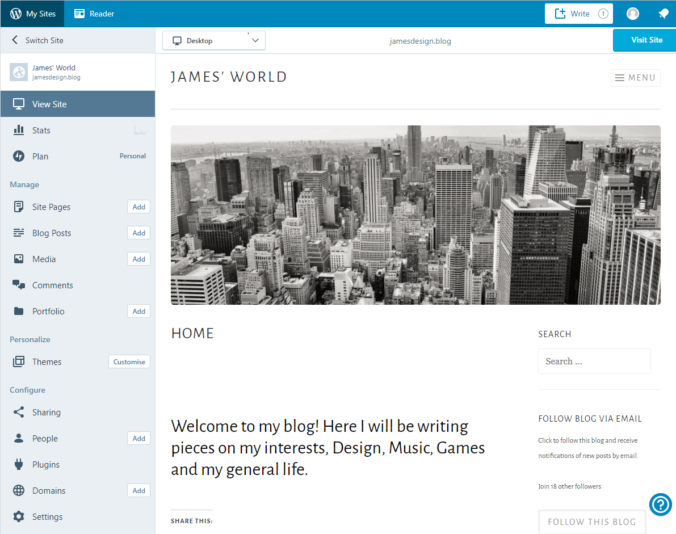Open Blog Posts in the sidebar
The height and width of the screenshot is (534, 676).
(x=52, y=233)
